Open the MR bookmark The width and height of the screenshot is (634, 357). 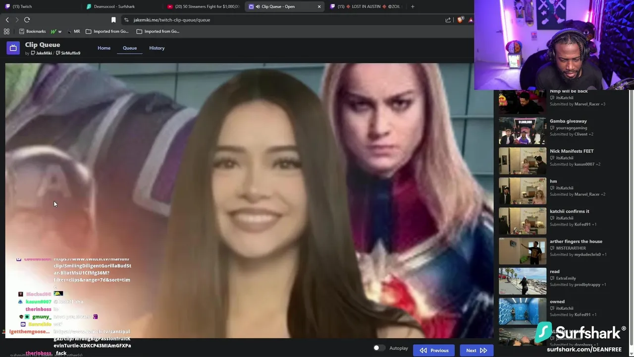[x=73, y=31]
